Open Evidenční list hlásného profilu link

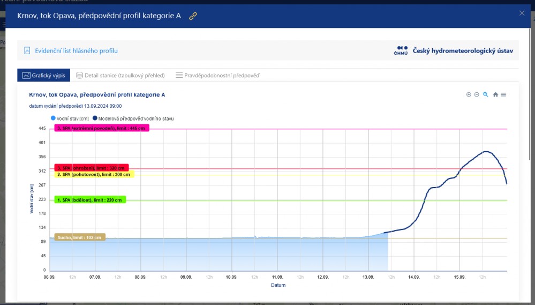76,51
